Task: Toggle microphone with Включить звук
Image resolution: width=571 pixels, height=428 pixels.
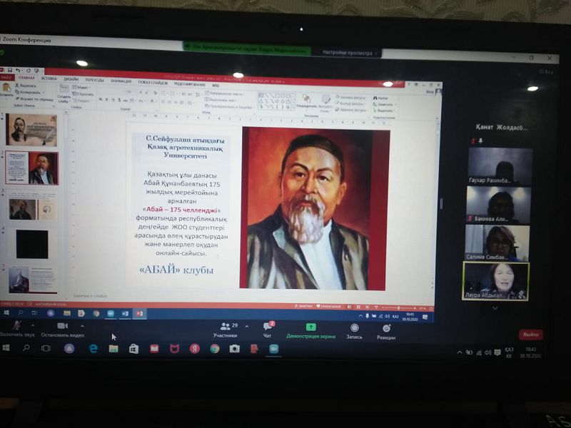Action: click(x=17, y=329)
